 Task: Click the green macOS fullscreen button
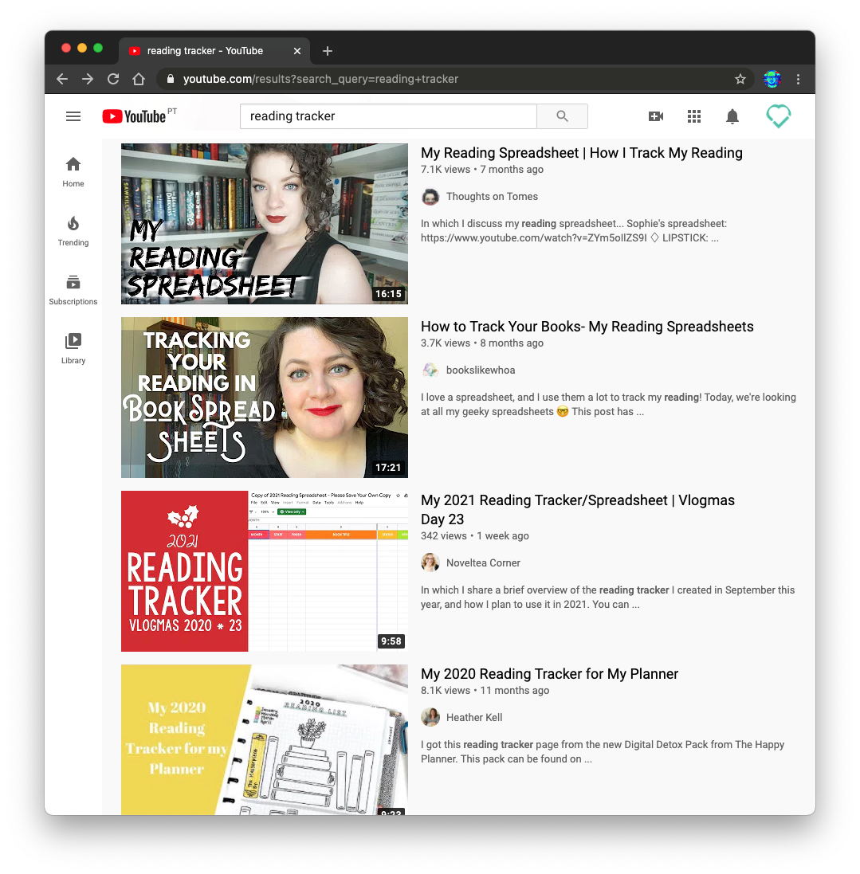pos(98,48)
